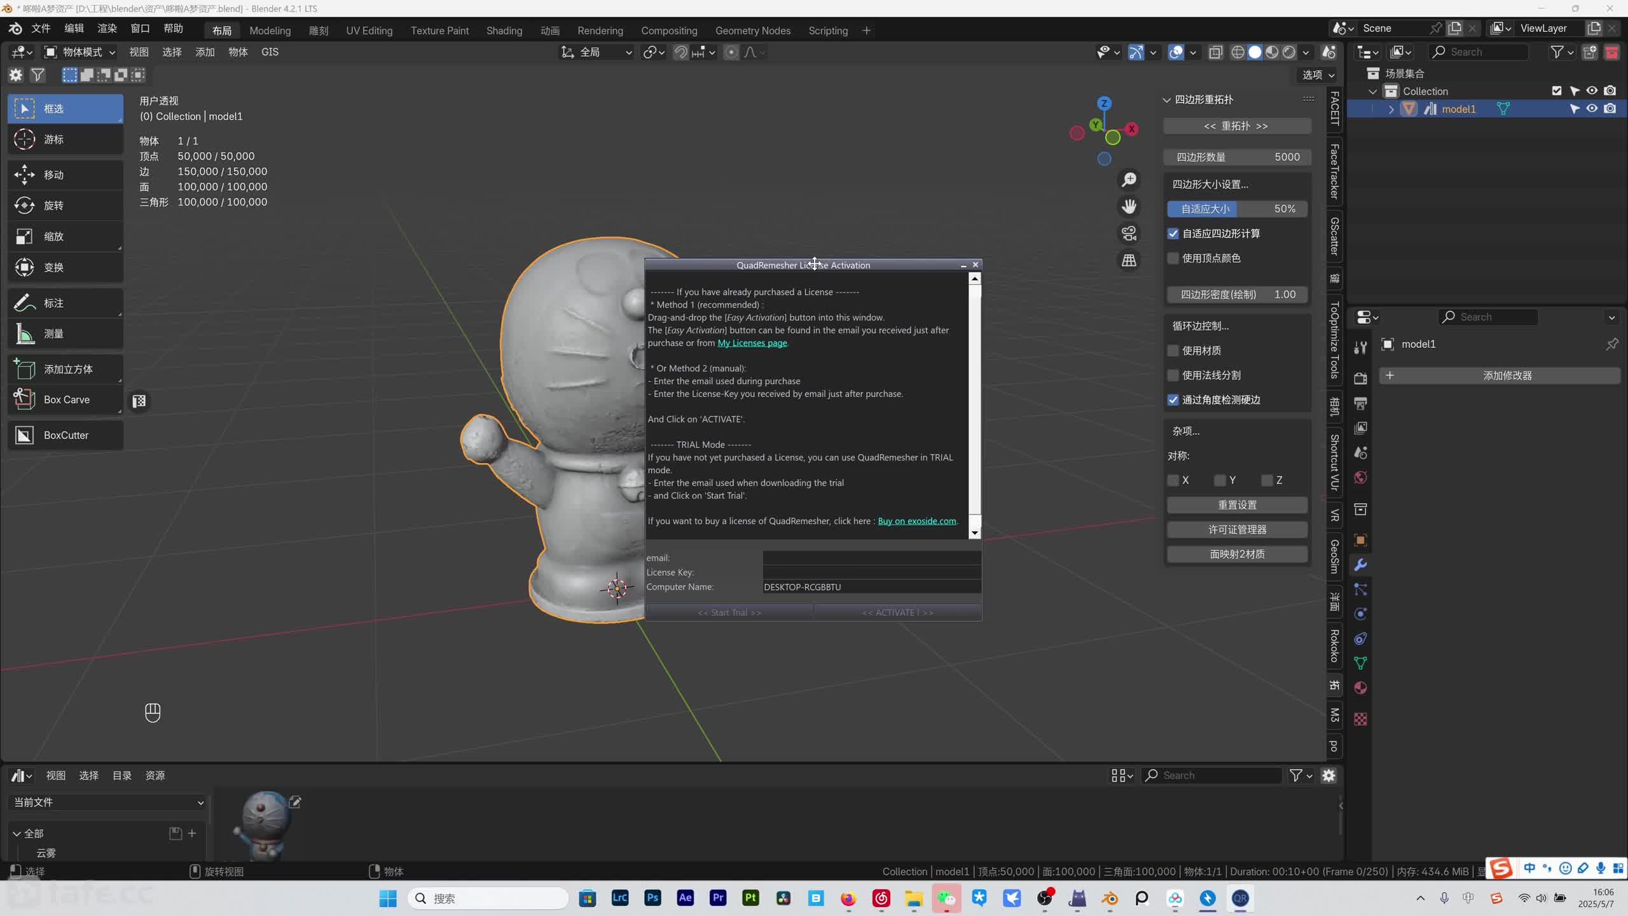This screenshot has width=1628, height=916.
Task: Click << Start Trial >> in license dialog
Action: coord(729,613)
